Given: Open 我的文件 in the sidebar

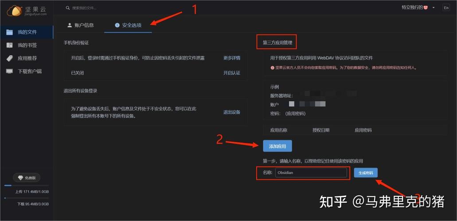Looking at the screenshot, I should (x=27, y=32).
